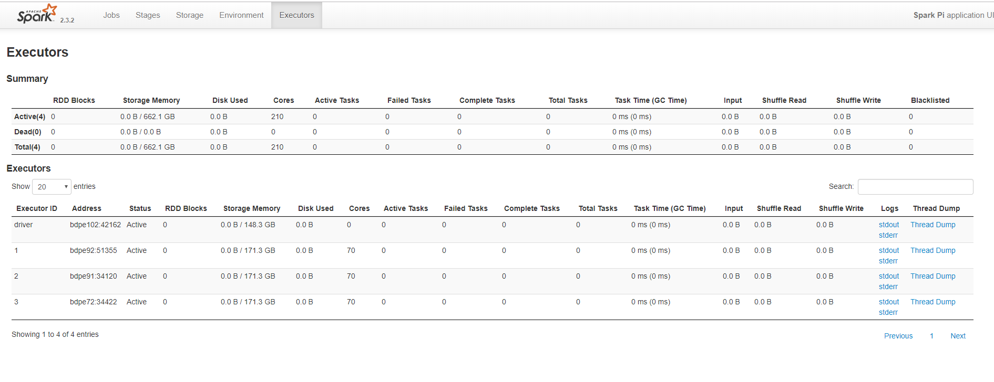
Task: Select address bdpe102:42162
Action: pos(95,225)
